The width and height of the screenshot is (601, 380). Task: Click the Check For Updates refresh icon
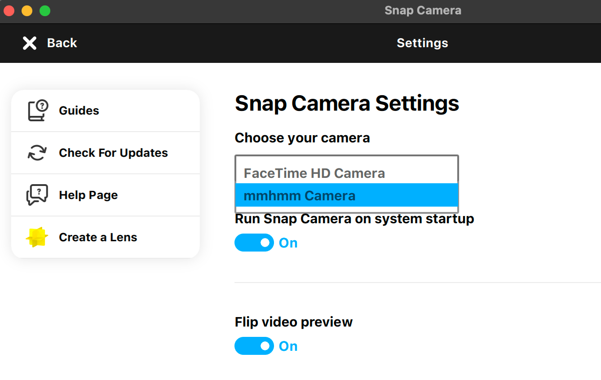tap(37, 153)
